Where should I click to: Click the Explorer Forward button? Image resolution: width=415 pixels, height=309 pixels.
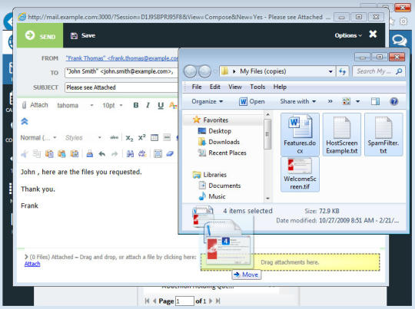[205, 71]
